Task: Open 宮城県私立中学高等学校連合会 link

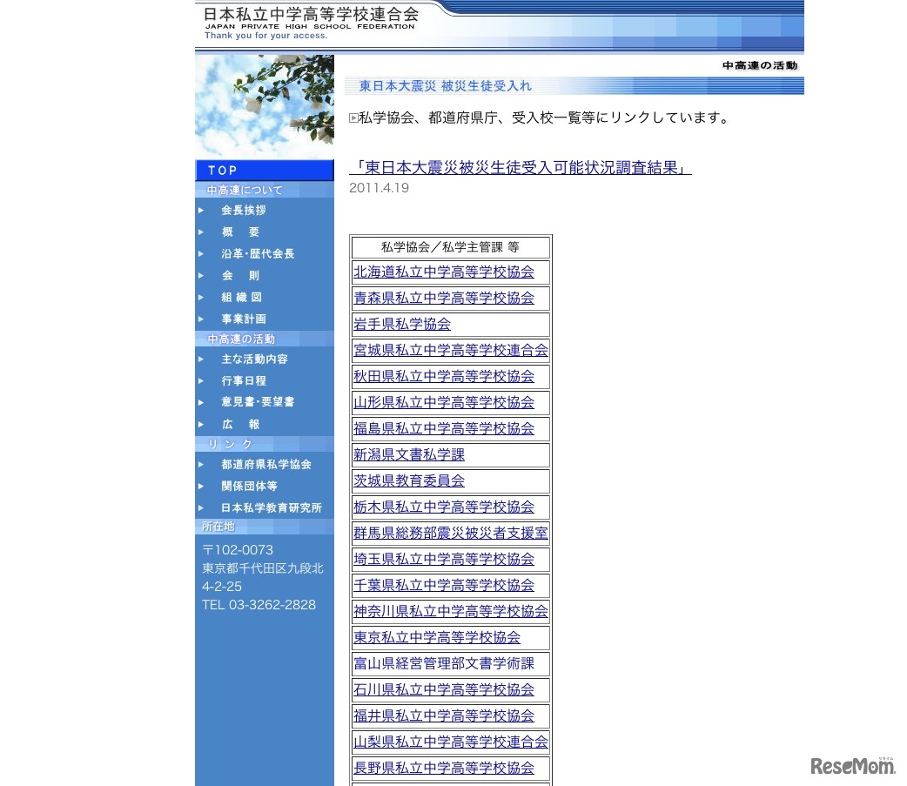Action: tap(451, 350)
